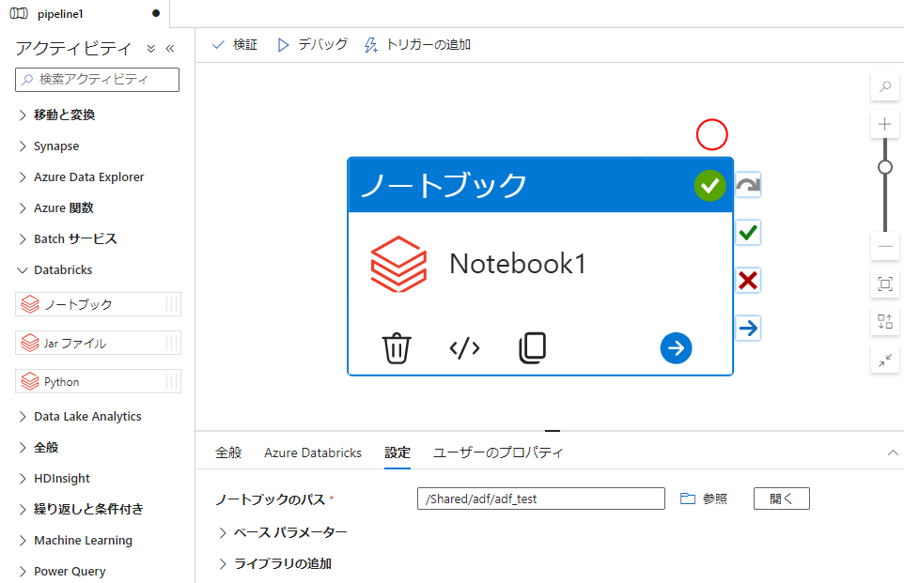Image resolution: width=904 pixels, height=583 pixels.
Task: Click トリガーの追加
Action: click(x=417, y=44)
